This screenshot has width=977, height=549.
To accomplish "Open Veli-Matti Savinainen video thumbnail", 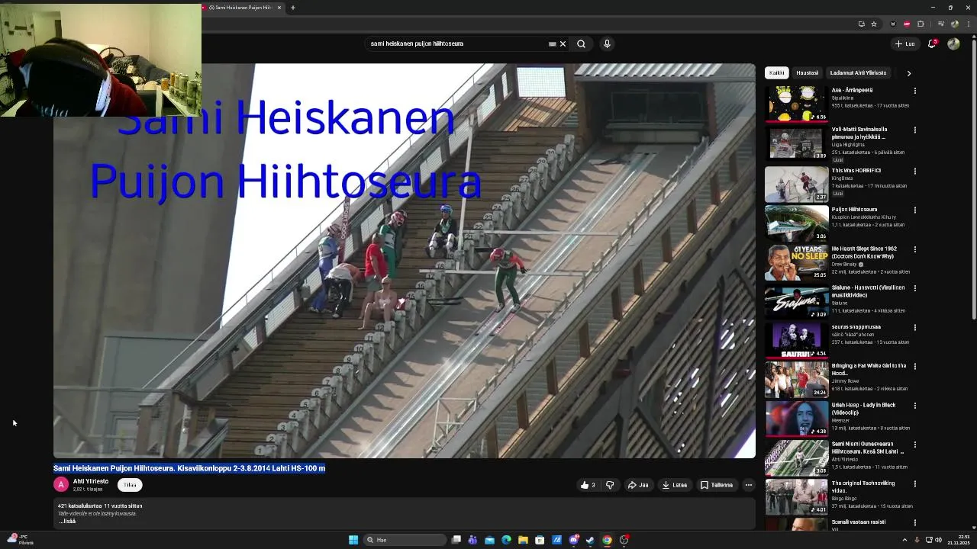I will pos(796,143).
